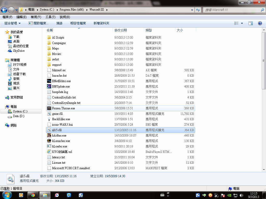The width and height of the screenshot is (266, 199).
Task: Expand the arrow after 電腦 breadcrumb
Action: pos(37,10)
